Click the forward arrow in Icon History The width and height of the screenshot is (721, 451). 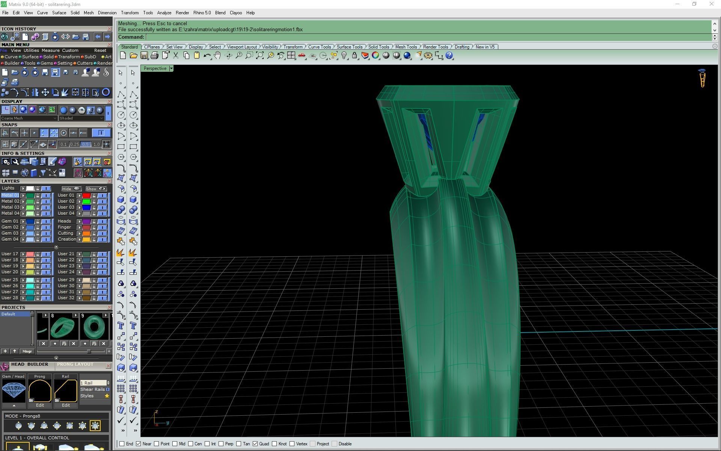click(107, 36)
